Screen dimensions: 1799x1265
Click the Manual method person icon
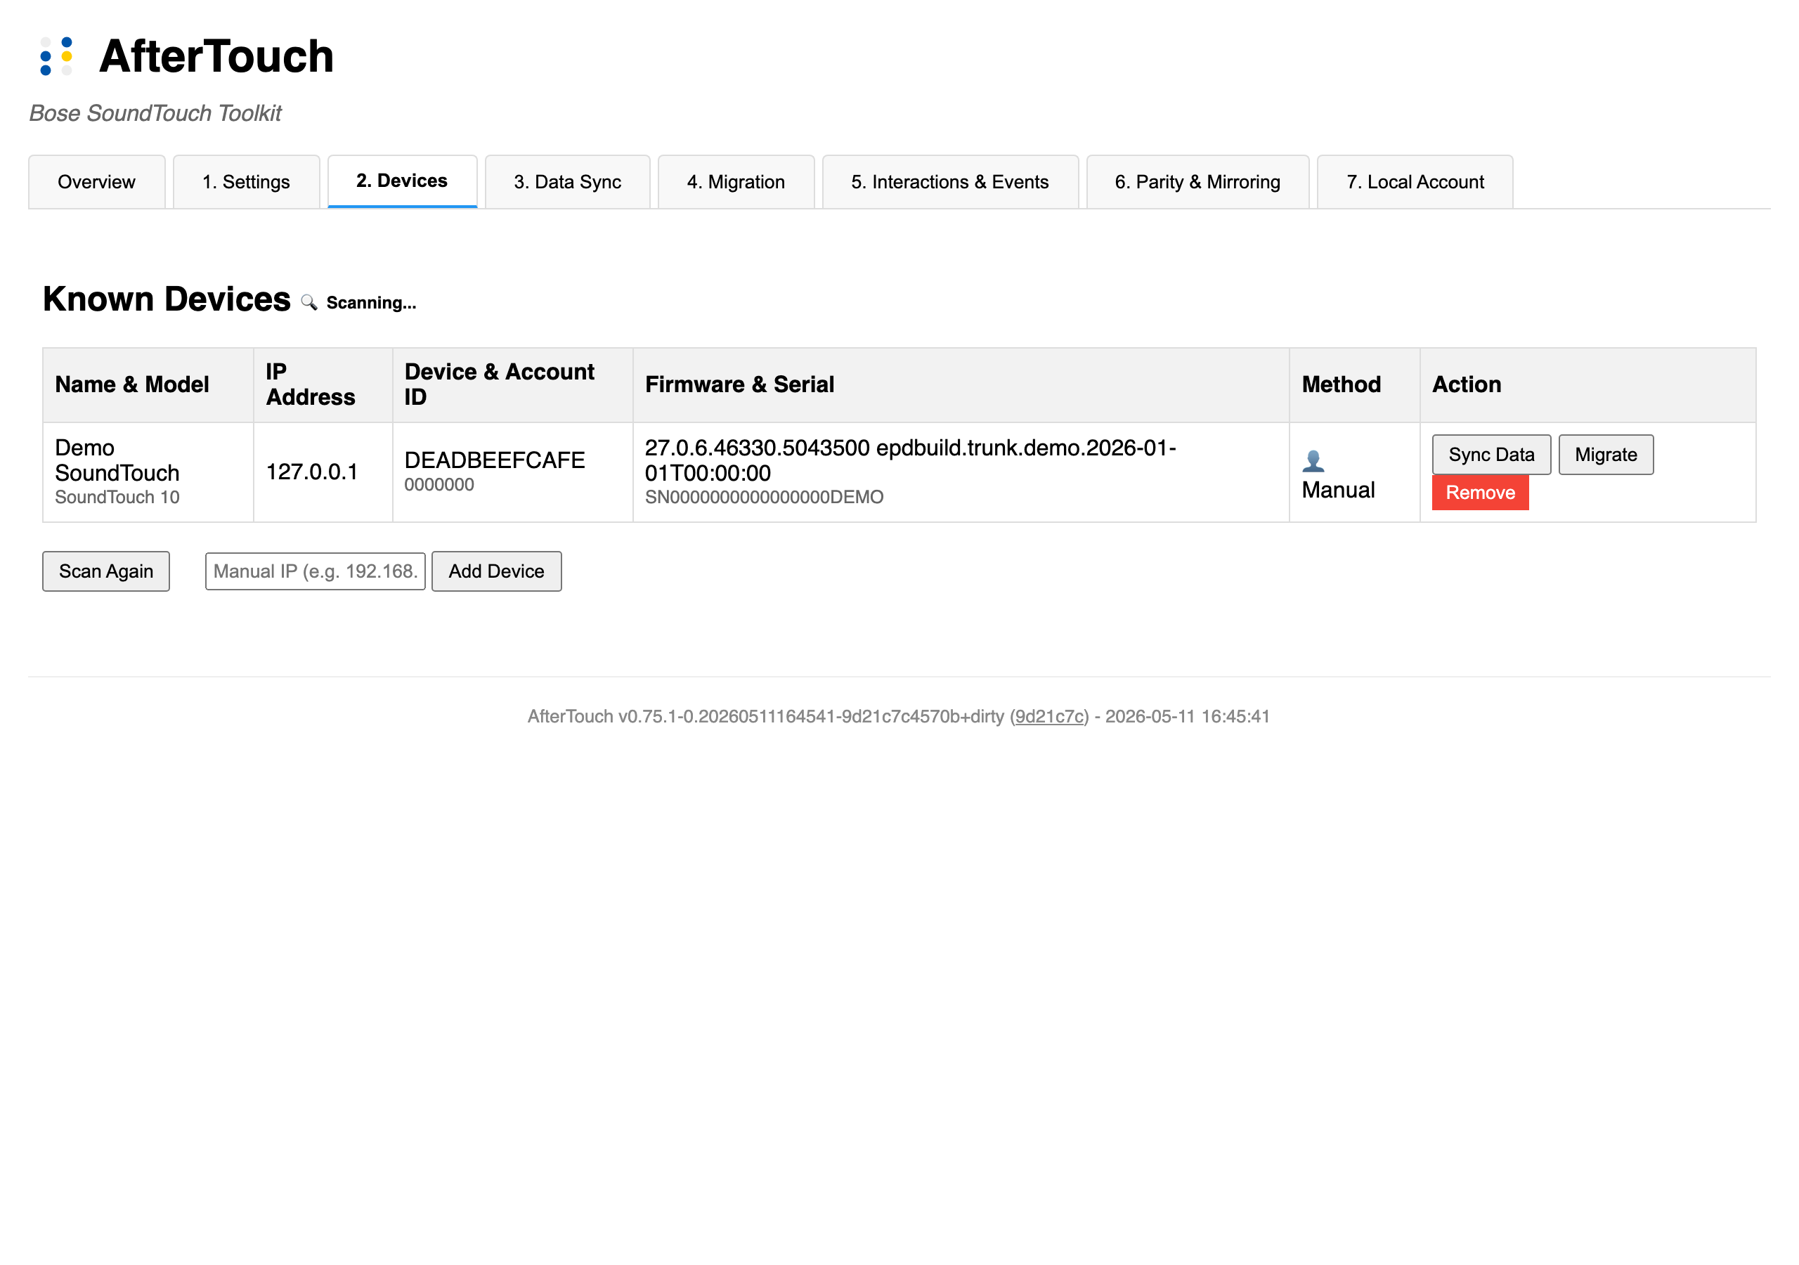1313,461
